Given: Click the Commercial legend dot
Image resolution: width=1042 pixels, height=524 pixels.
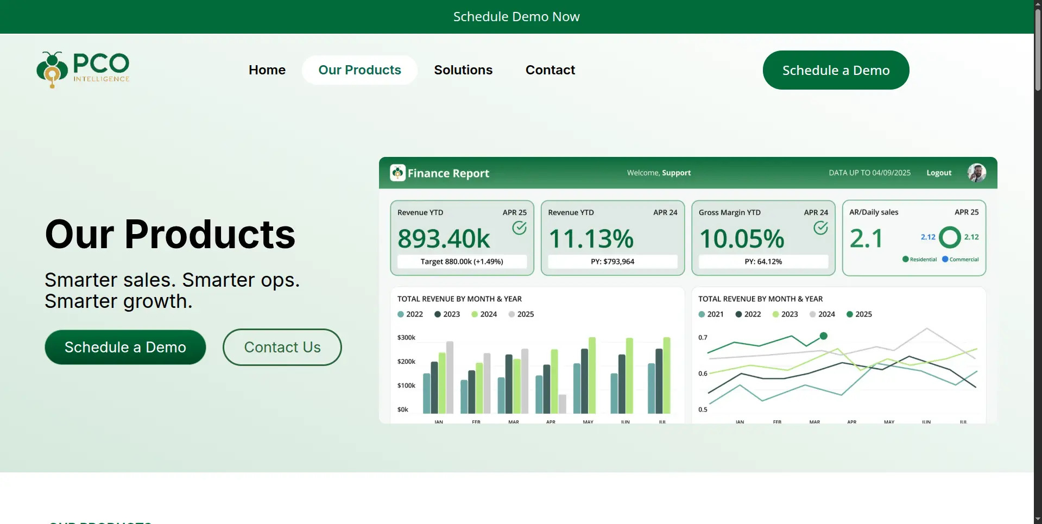Looking at the screenshot, I should [945, 259].
